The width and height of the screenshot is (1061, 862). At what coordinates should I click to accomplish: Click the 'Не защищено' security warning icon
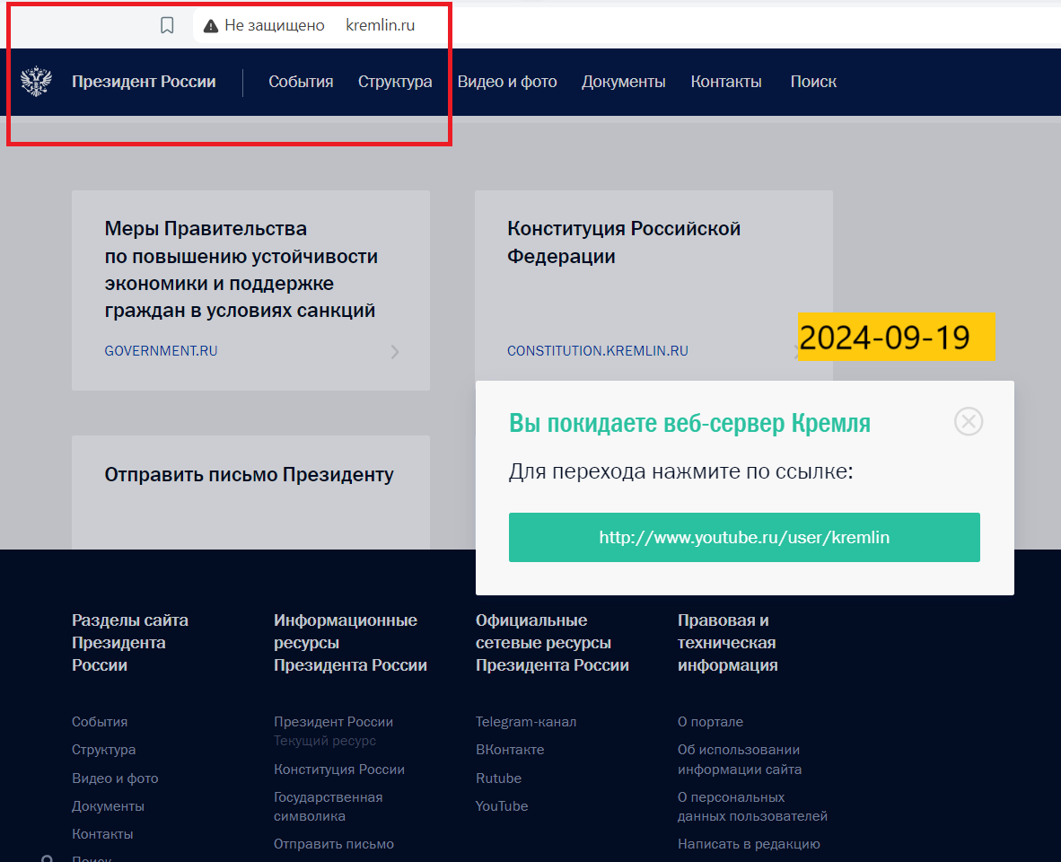[x=211, y=26]
